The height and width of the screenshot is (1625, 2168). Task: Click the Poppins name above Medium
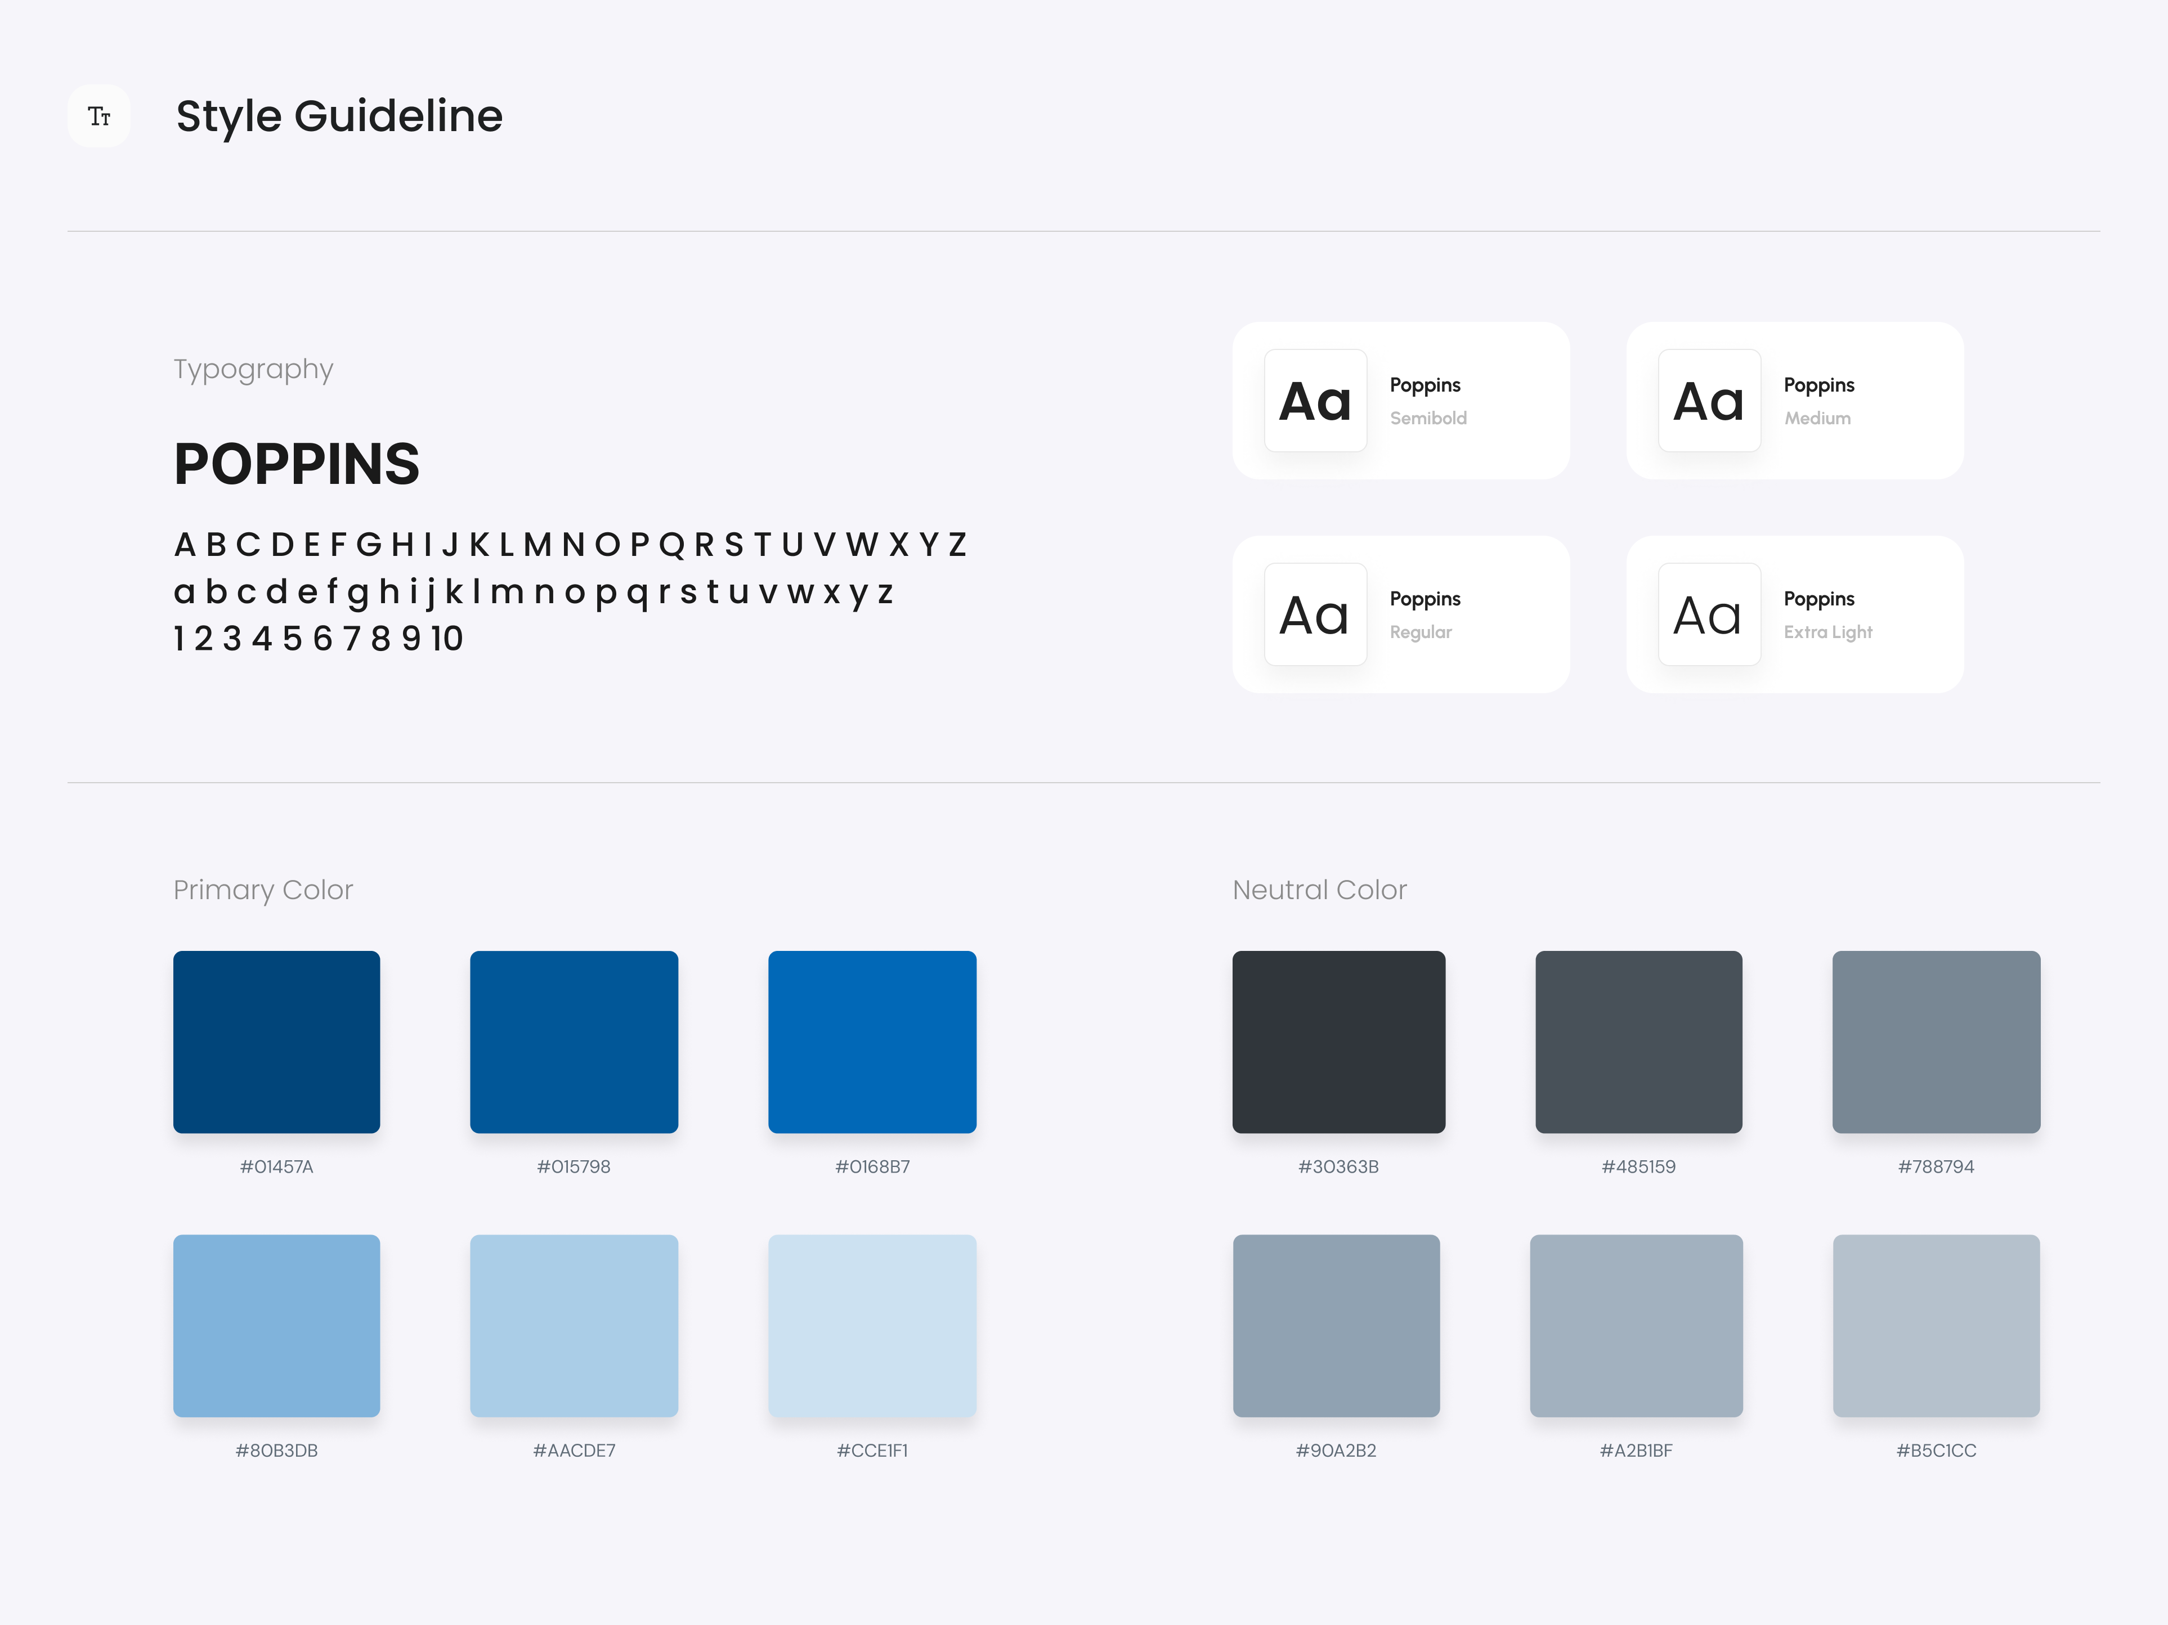[1819, 386]
